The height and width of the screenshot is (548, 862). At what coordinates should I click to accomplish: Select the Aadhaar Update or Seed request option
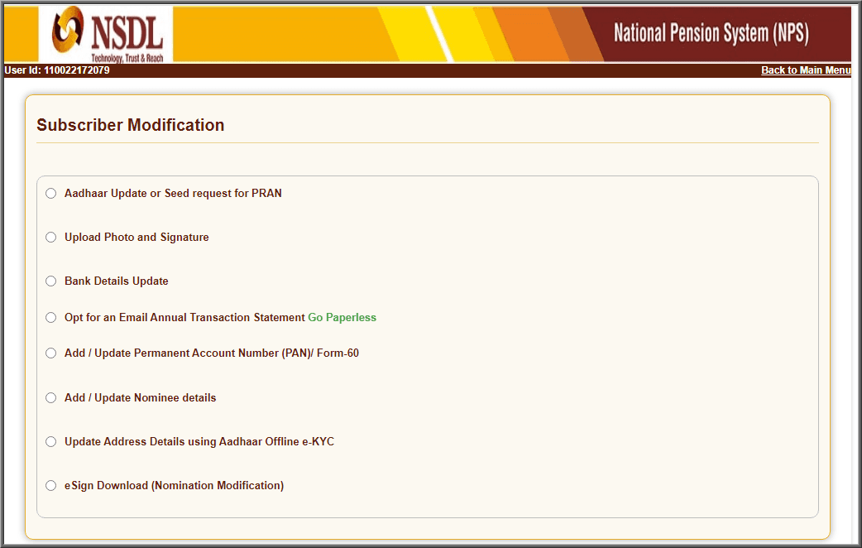[50, 193]
